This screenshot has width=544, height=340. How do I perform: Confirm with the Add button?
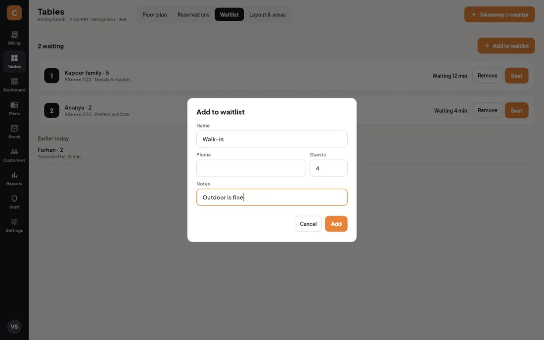click(x=336, y=224)
